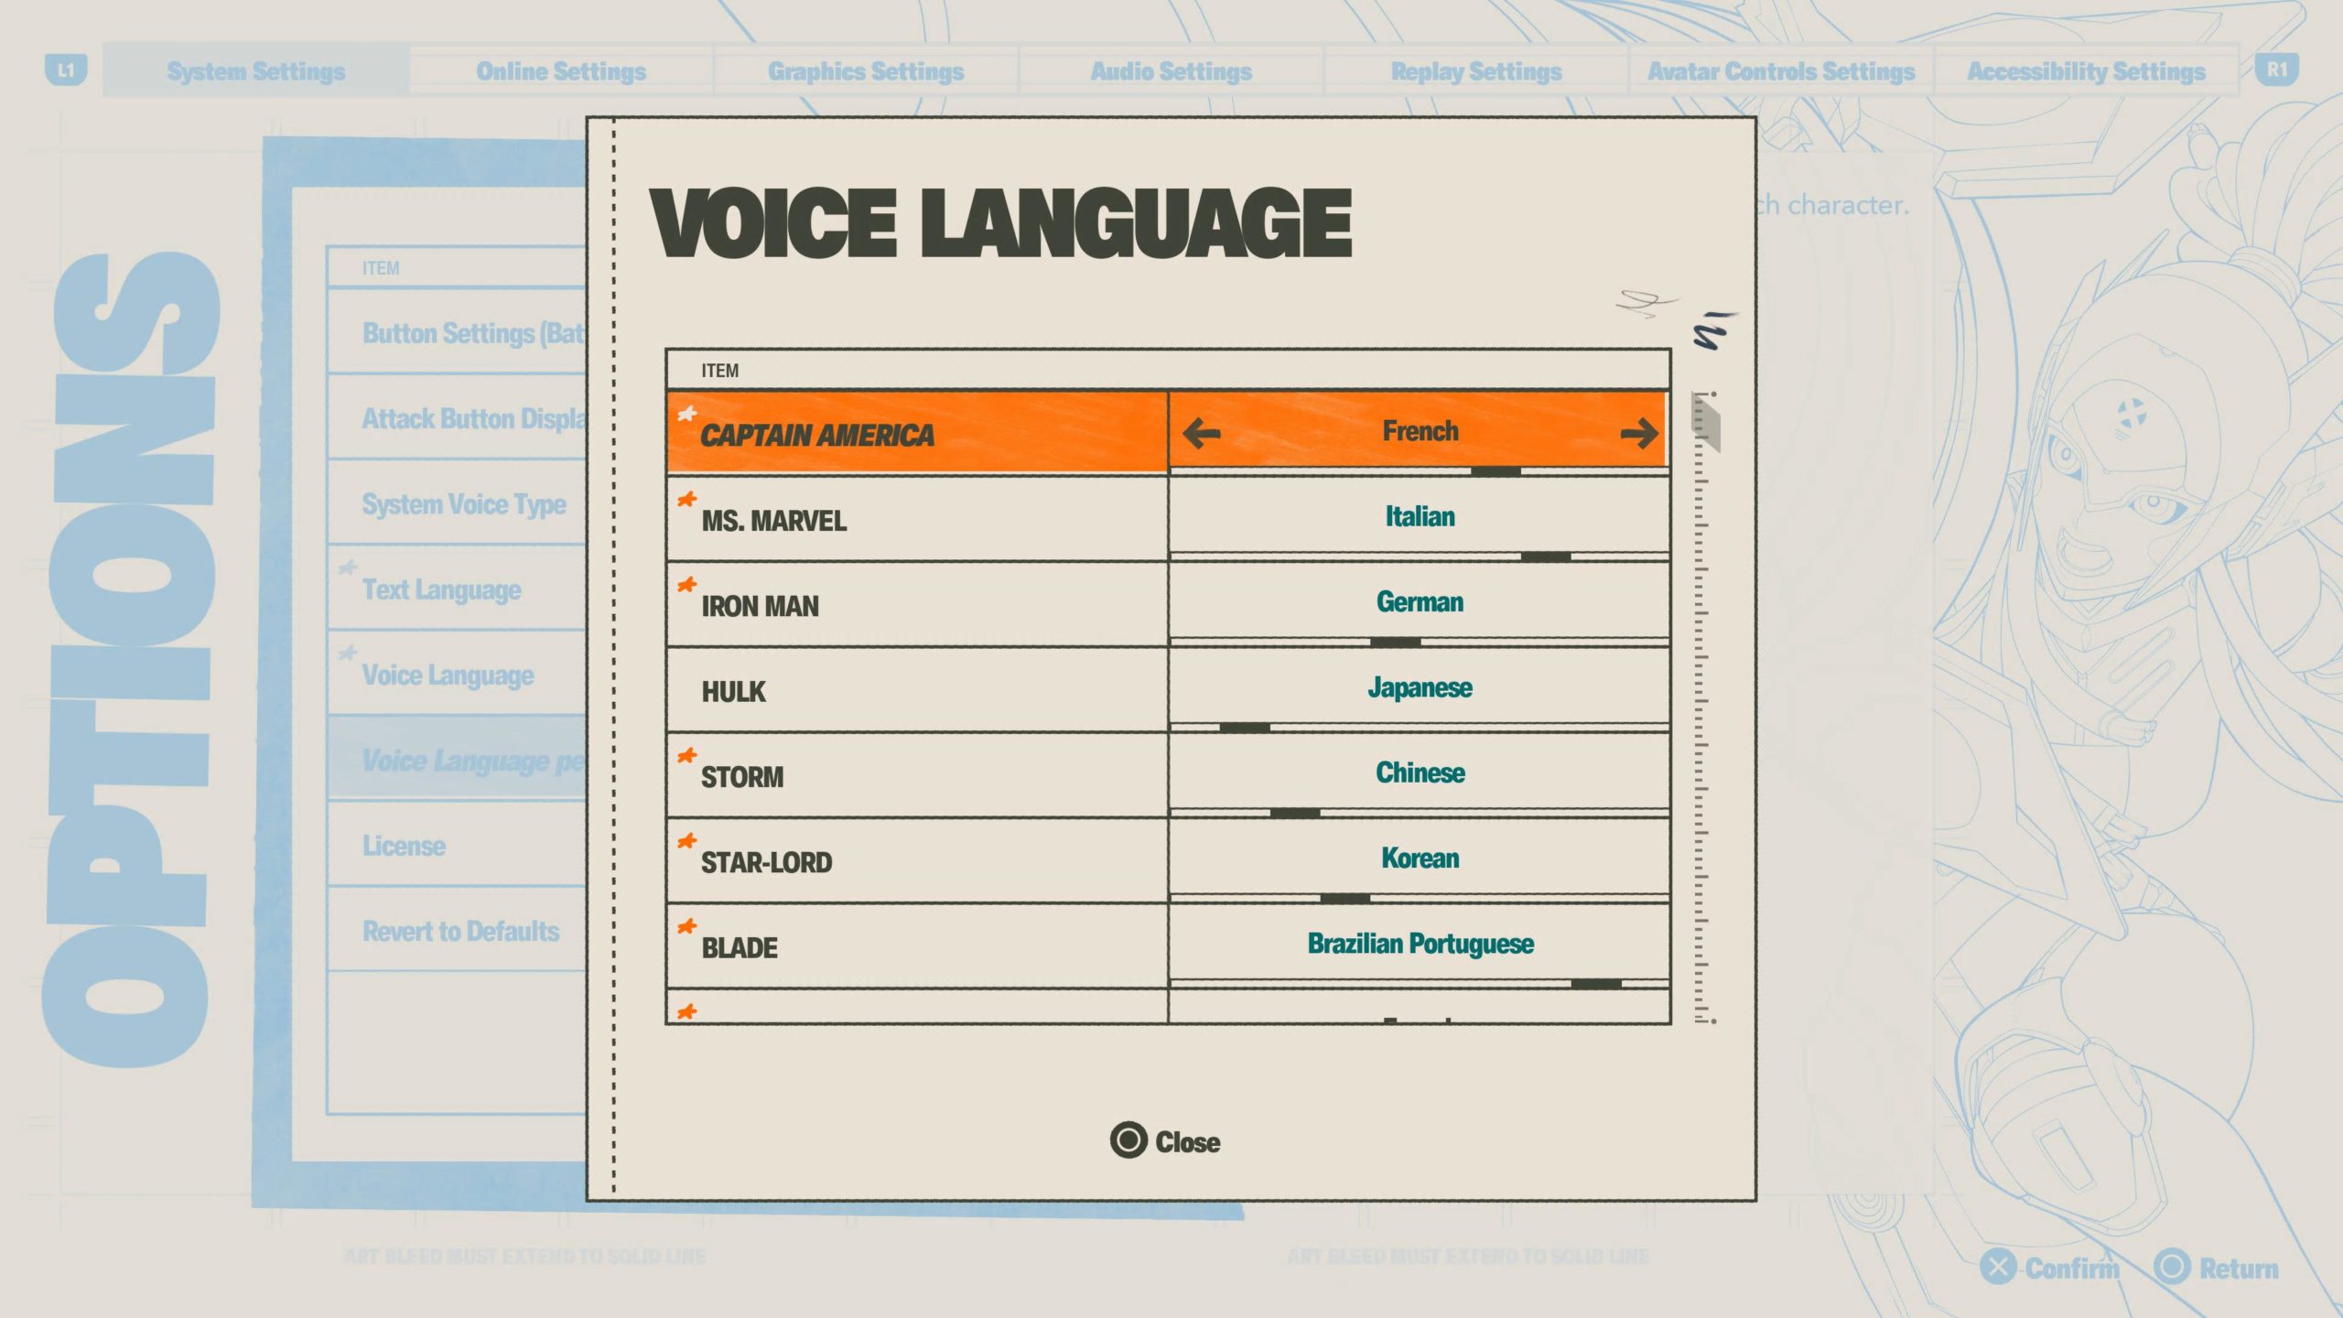Click the circle icon next to Close

point(1128,1140)
